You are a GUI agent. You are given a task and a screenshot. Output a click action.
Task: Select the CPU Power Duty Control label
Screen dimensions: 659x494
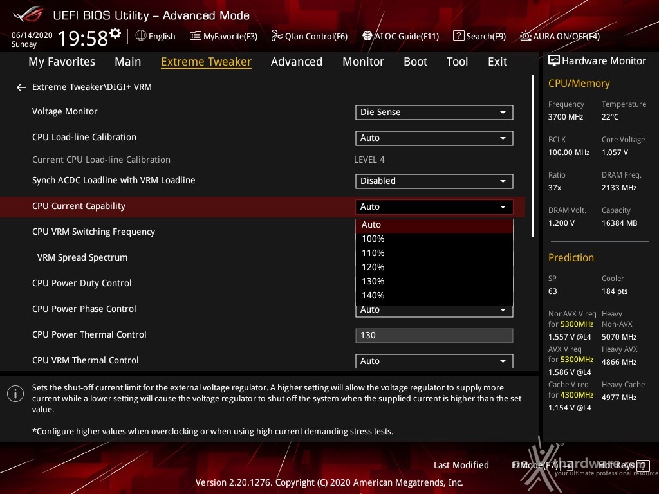[x=82, y=284]
